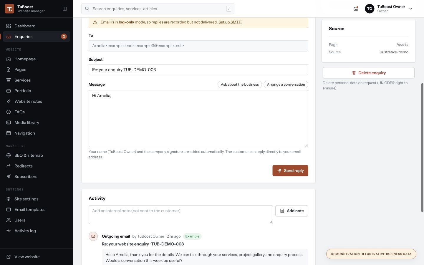Click the Enquiries unread count badge
Viewport: 424px width, 265px height.
coord(64,37)
